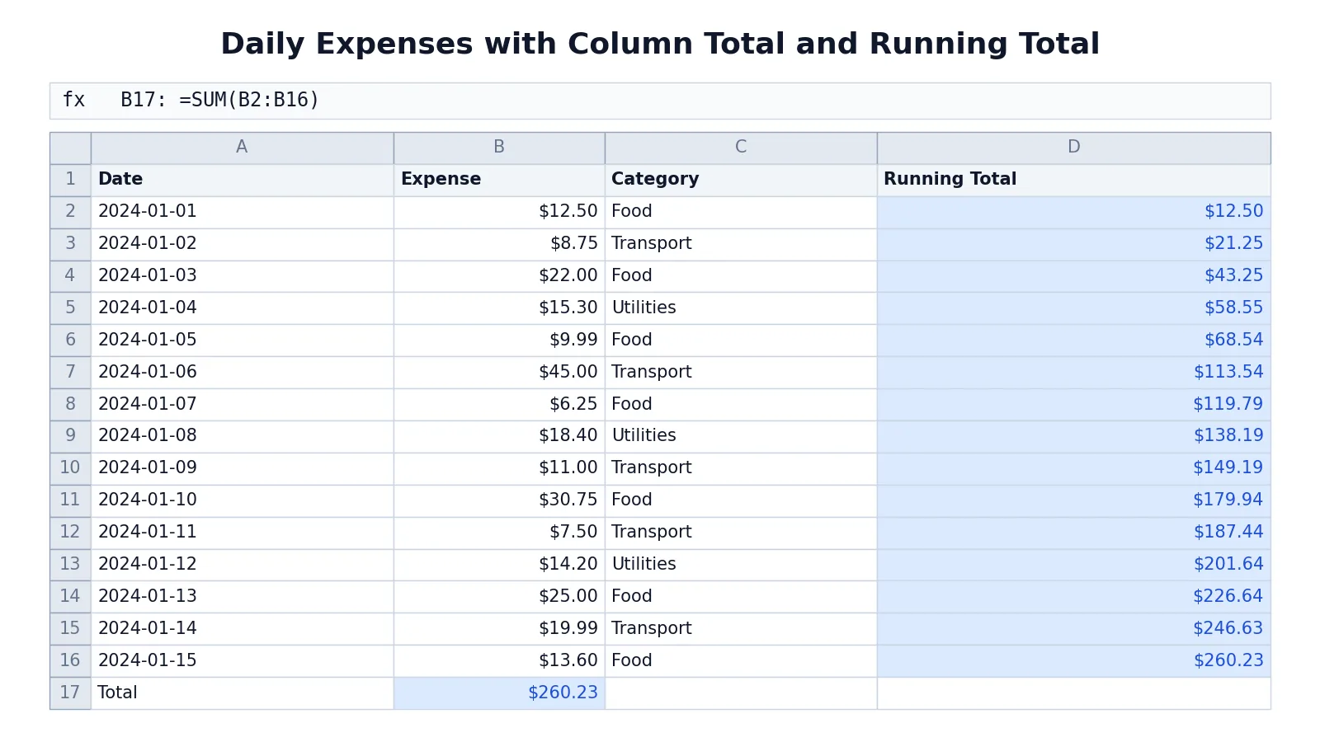
Task: Select the Utilities category in row 13
Action: [x=741, y=565]
